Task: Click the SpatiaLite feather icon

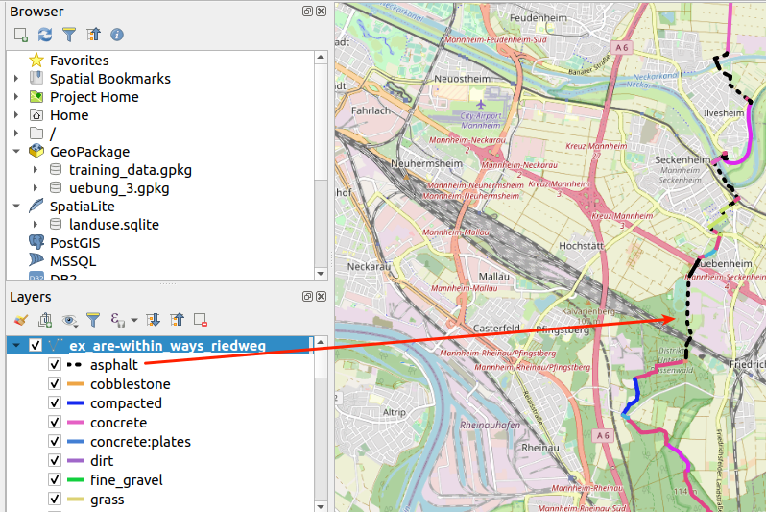Action: (36, 206)
